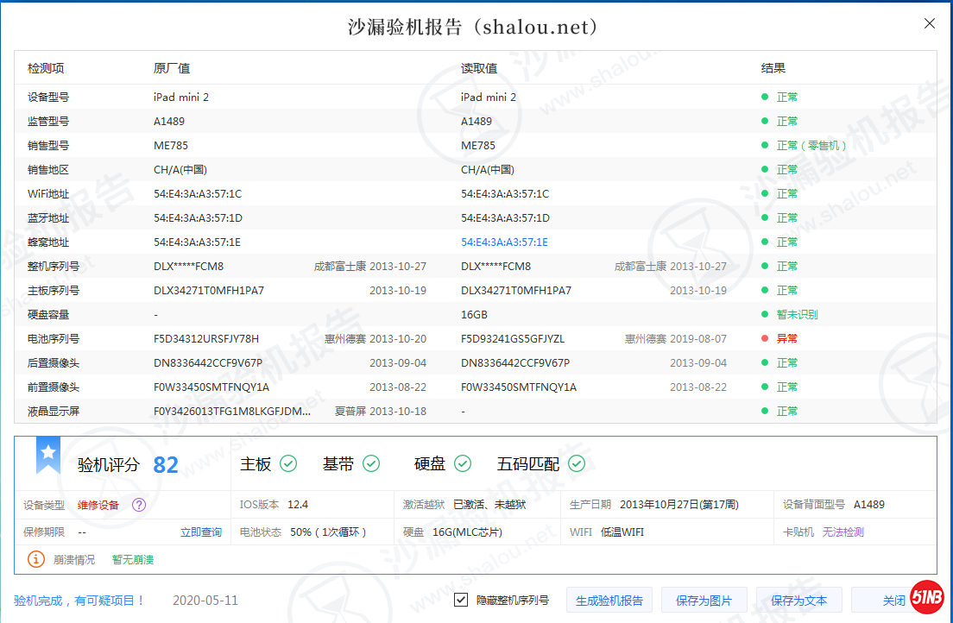Click the 关闭 button

point(889,601)
